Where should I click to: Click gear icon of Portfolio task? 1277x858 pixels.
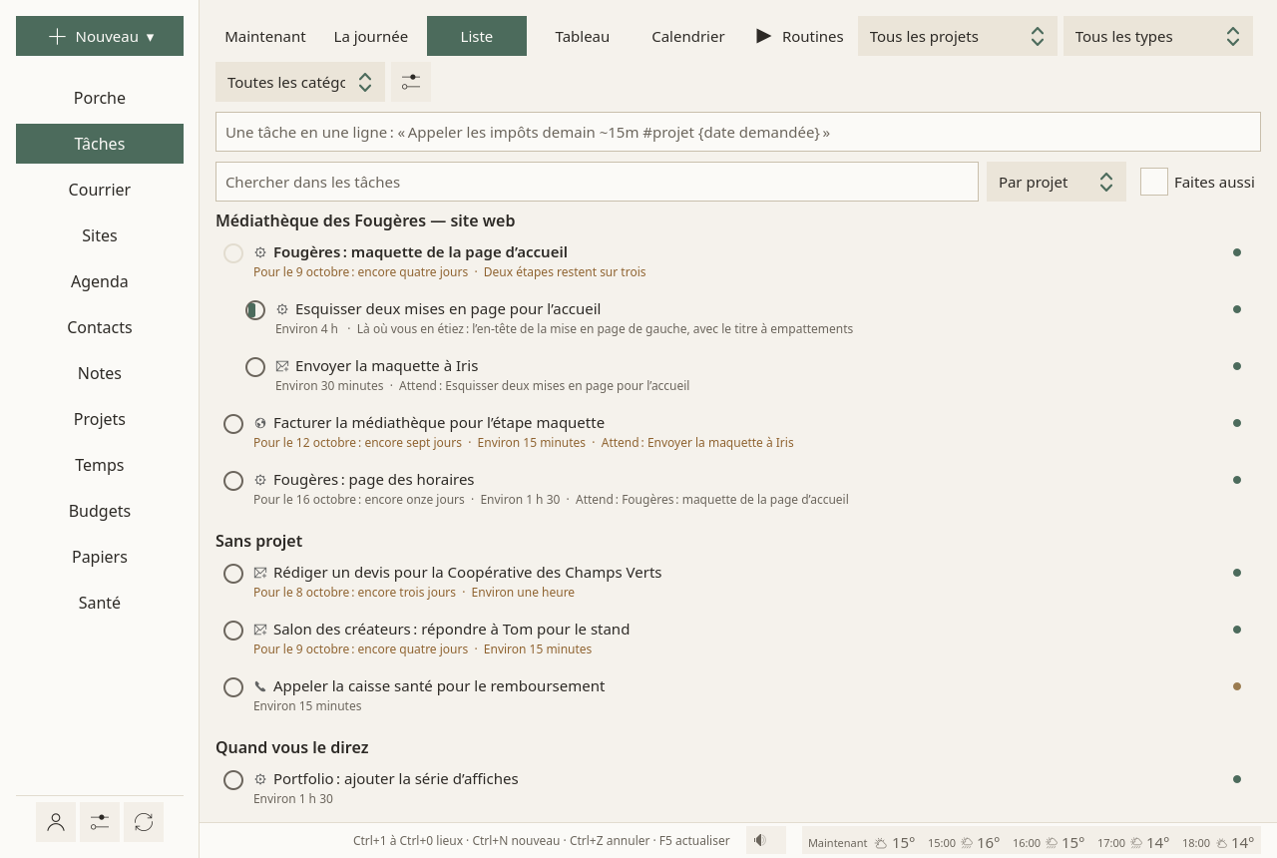260,779
